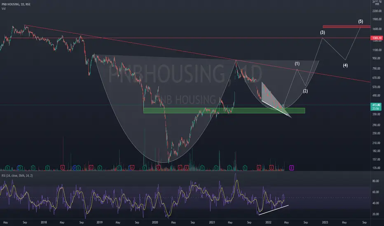Screen dimensions: 384x226
Task: Select the (4) wave label
Action: click(x=345, y=65)
